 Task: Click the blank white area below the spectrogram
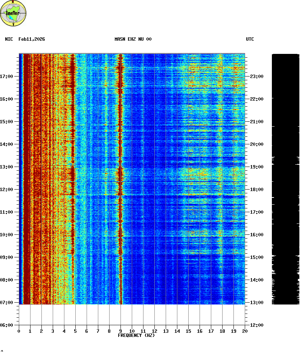[132, 315]
